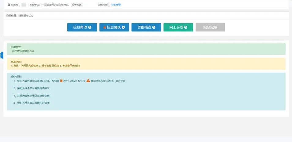This screenshot has height=142, width=292.
Task: Click the orange lock icon in 操作提示
Action: tap(61, 81)
